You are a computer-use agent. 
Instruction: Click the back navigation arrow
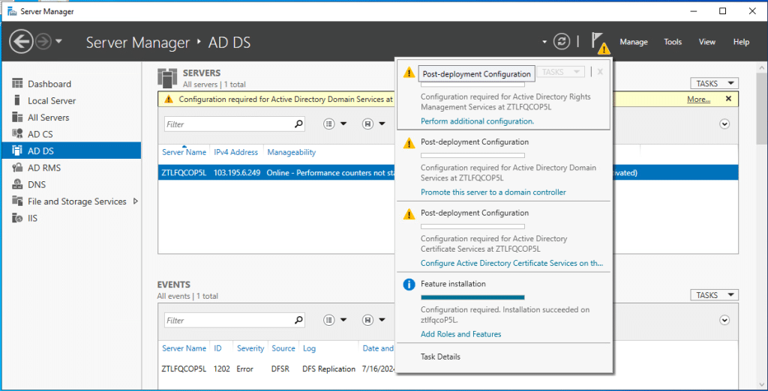(x=21, y=42)
